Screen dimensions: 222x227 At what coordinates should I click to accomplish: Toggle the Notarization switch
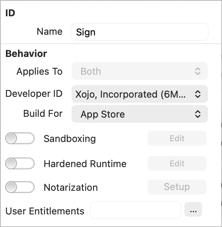click(20, 187)
